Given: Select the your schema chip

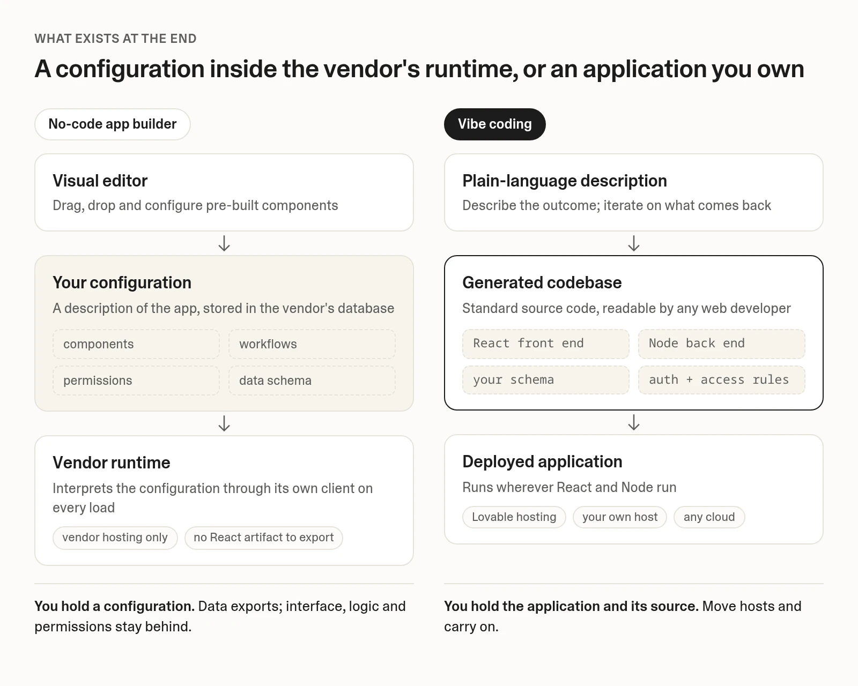Looking at the screenshot, I should point(546,380).
